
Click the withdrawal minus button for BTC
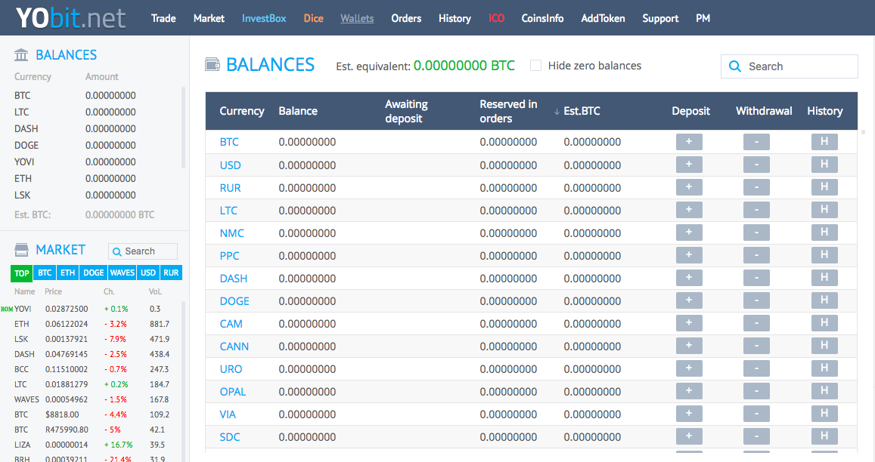pos(756,142)
